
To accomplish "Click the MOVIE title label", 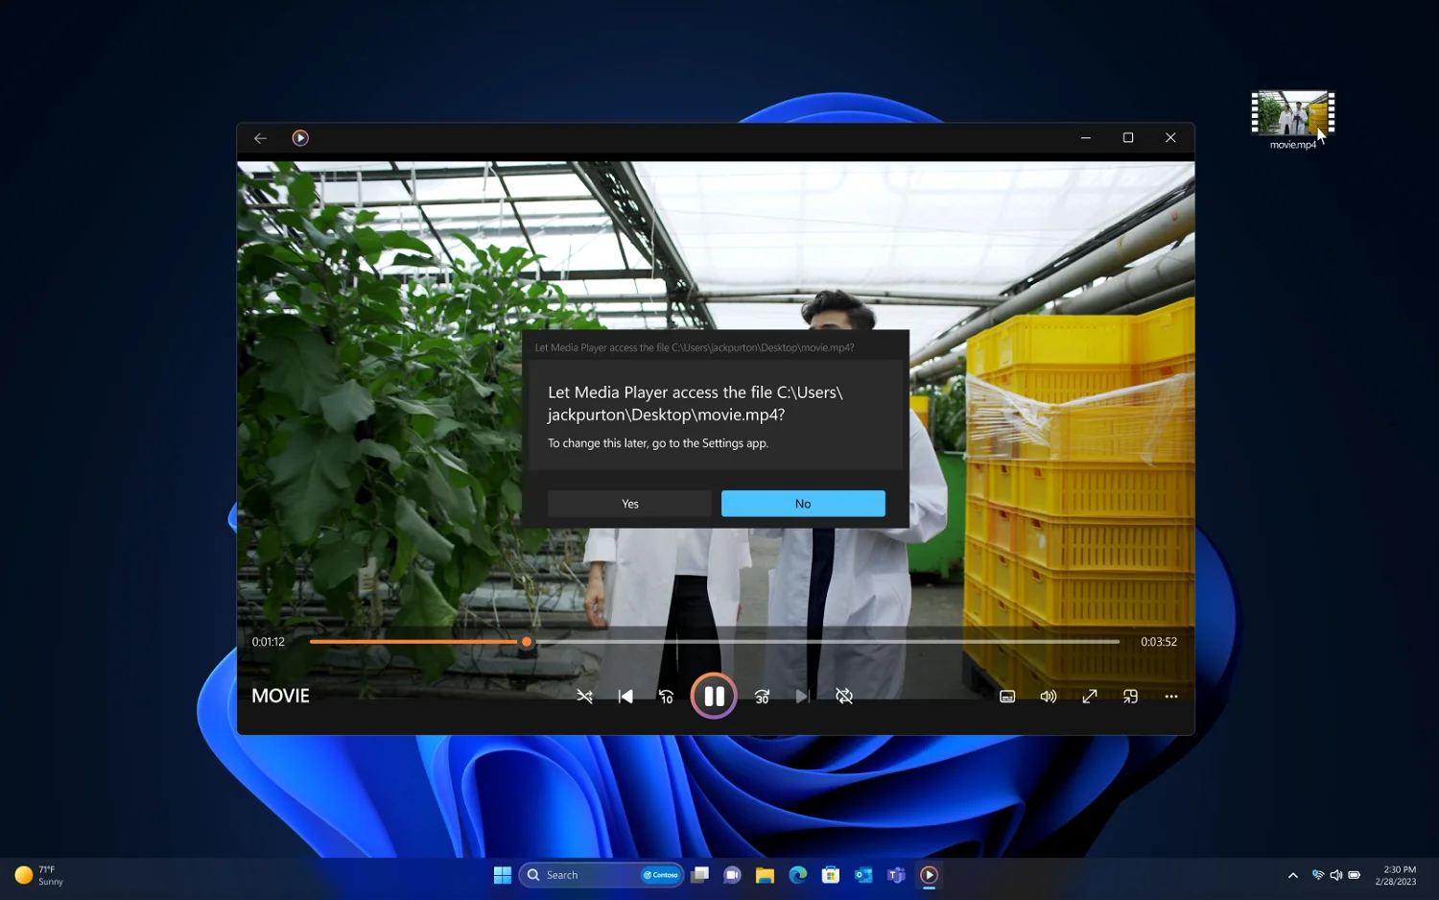I will click(x=280, y=697).
